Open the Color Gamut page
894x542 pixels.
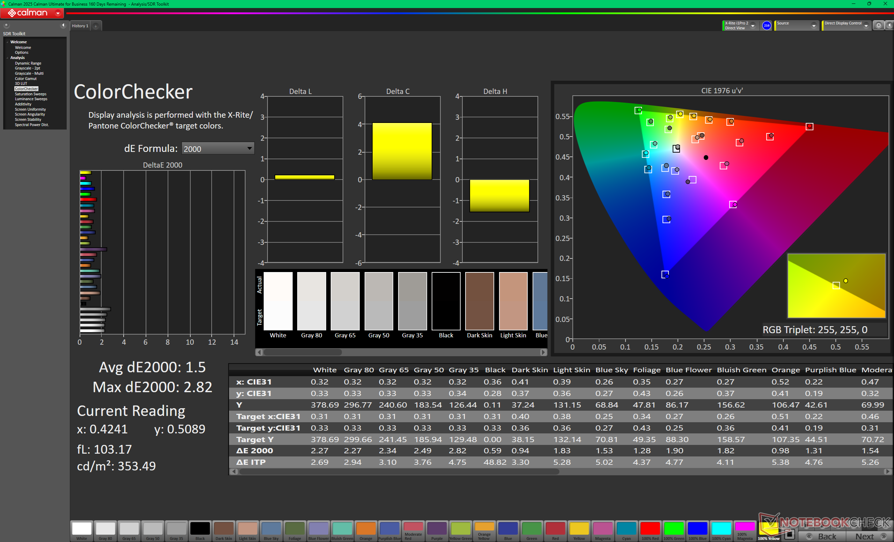coord(25,78)
